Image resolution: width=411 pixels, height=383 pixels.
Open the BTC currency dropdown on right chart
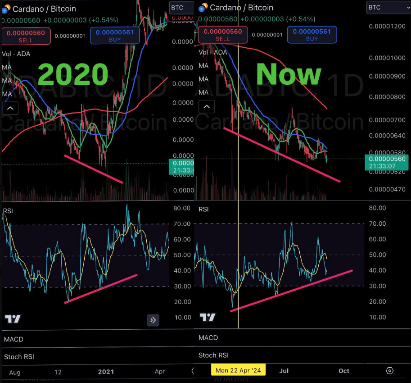click(388, 7)
